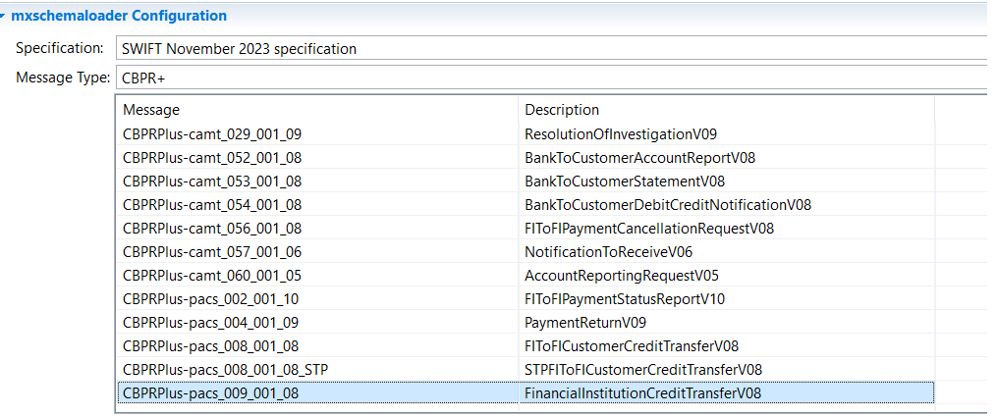Select the CBPRPlus-camt_052_001_08 message
The height and width of the screenshot is (416, 997).
[210, 157]
